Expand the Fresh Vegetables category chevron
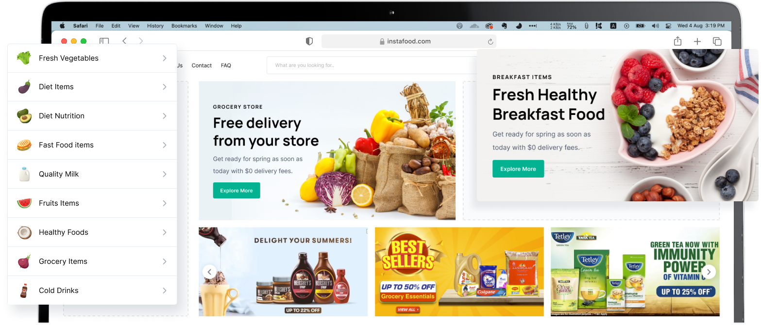The image size is (761, 325). (x=165, y=58)
